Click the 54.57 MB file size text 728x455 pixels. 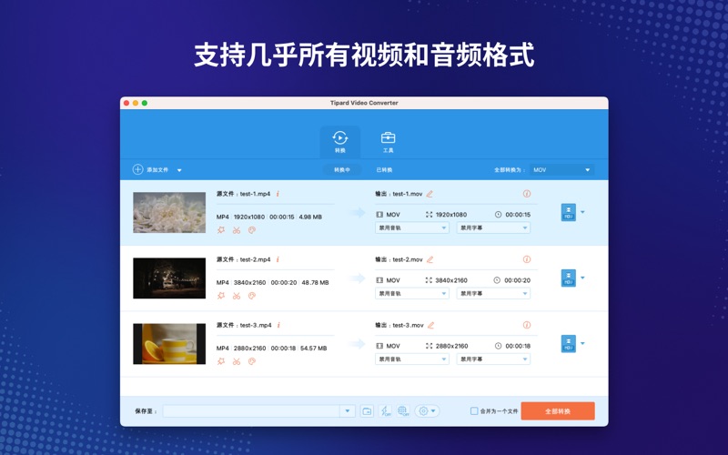(313, 348)
